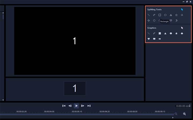Click the preview canvas showing 1
Image resolution: width=193 pixels, height=120 pixels.
coord(75,41)
